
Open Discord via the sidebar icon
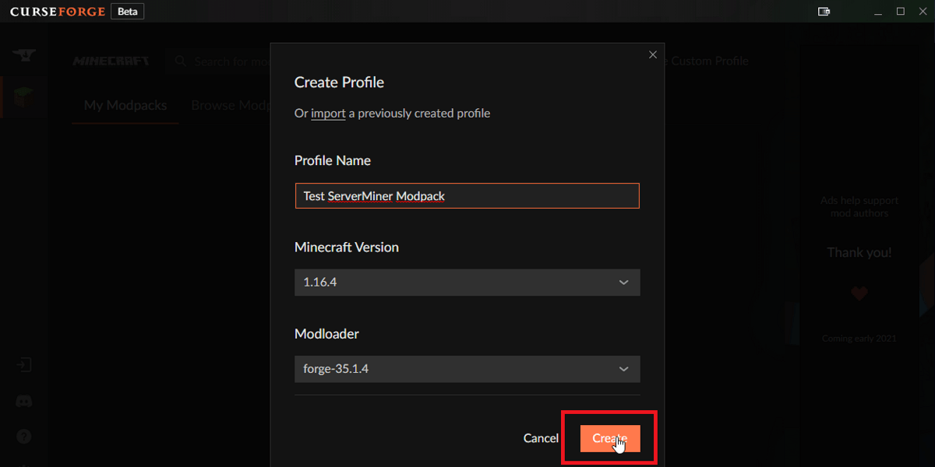point(24,402)
